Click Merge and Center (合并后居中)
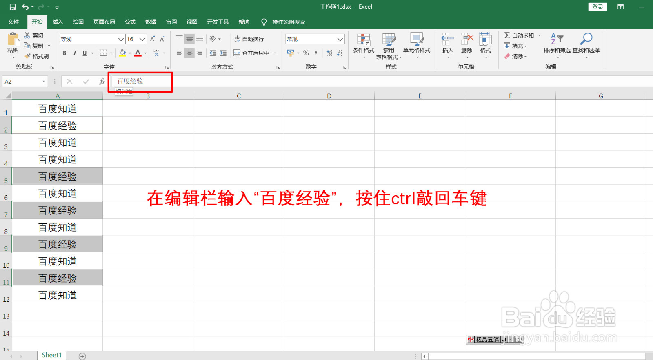 pyautogui.click(x=251, y=53)
